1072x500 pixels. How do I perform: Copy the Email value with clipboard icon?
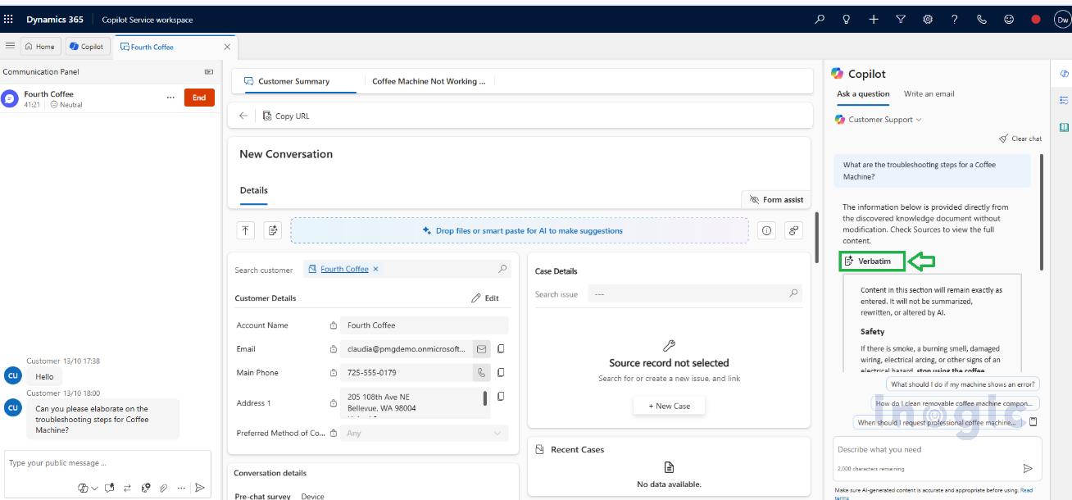tap(501, 348)
